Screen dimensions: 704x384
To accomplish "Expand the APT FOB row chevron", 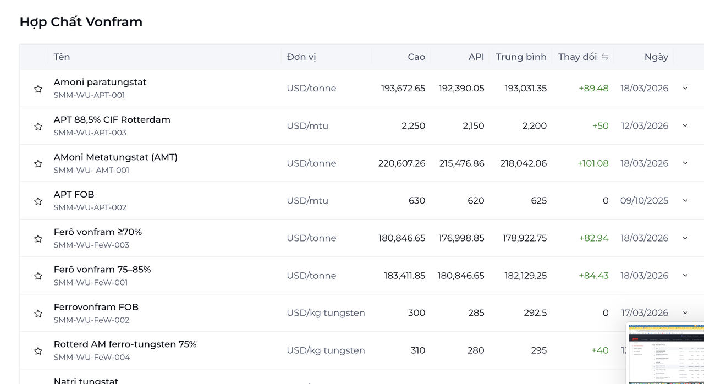I will (685, 200).
